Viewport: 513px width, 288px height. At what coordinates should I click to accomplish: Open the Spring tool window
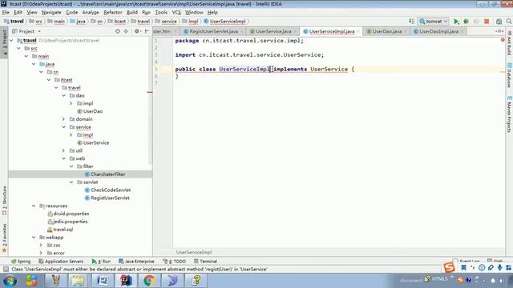pos(21,262)
